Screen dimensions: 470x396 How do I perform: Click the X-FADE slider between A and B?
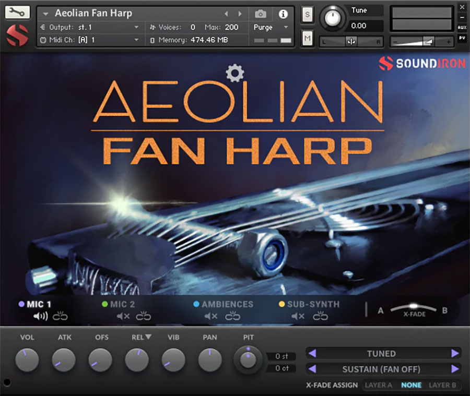(414, 308)
